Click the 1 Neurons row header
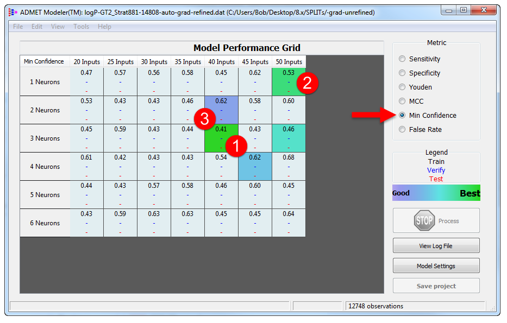This screenshot has height=323, width=507. 45,82
